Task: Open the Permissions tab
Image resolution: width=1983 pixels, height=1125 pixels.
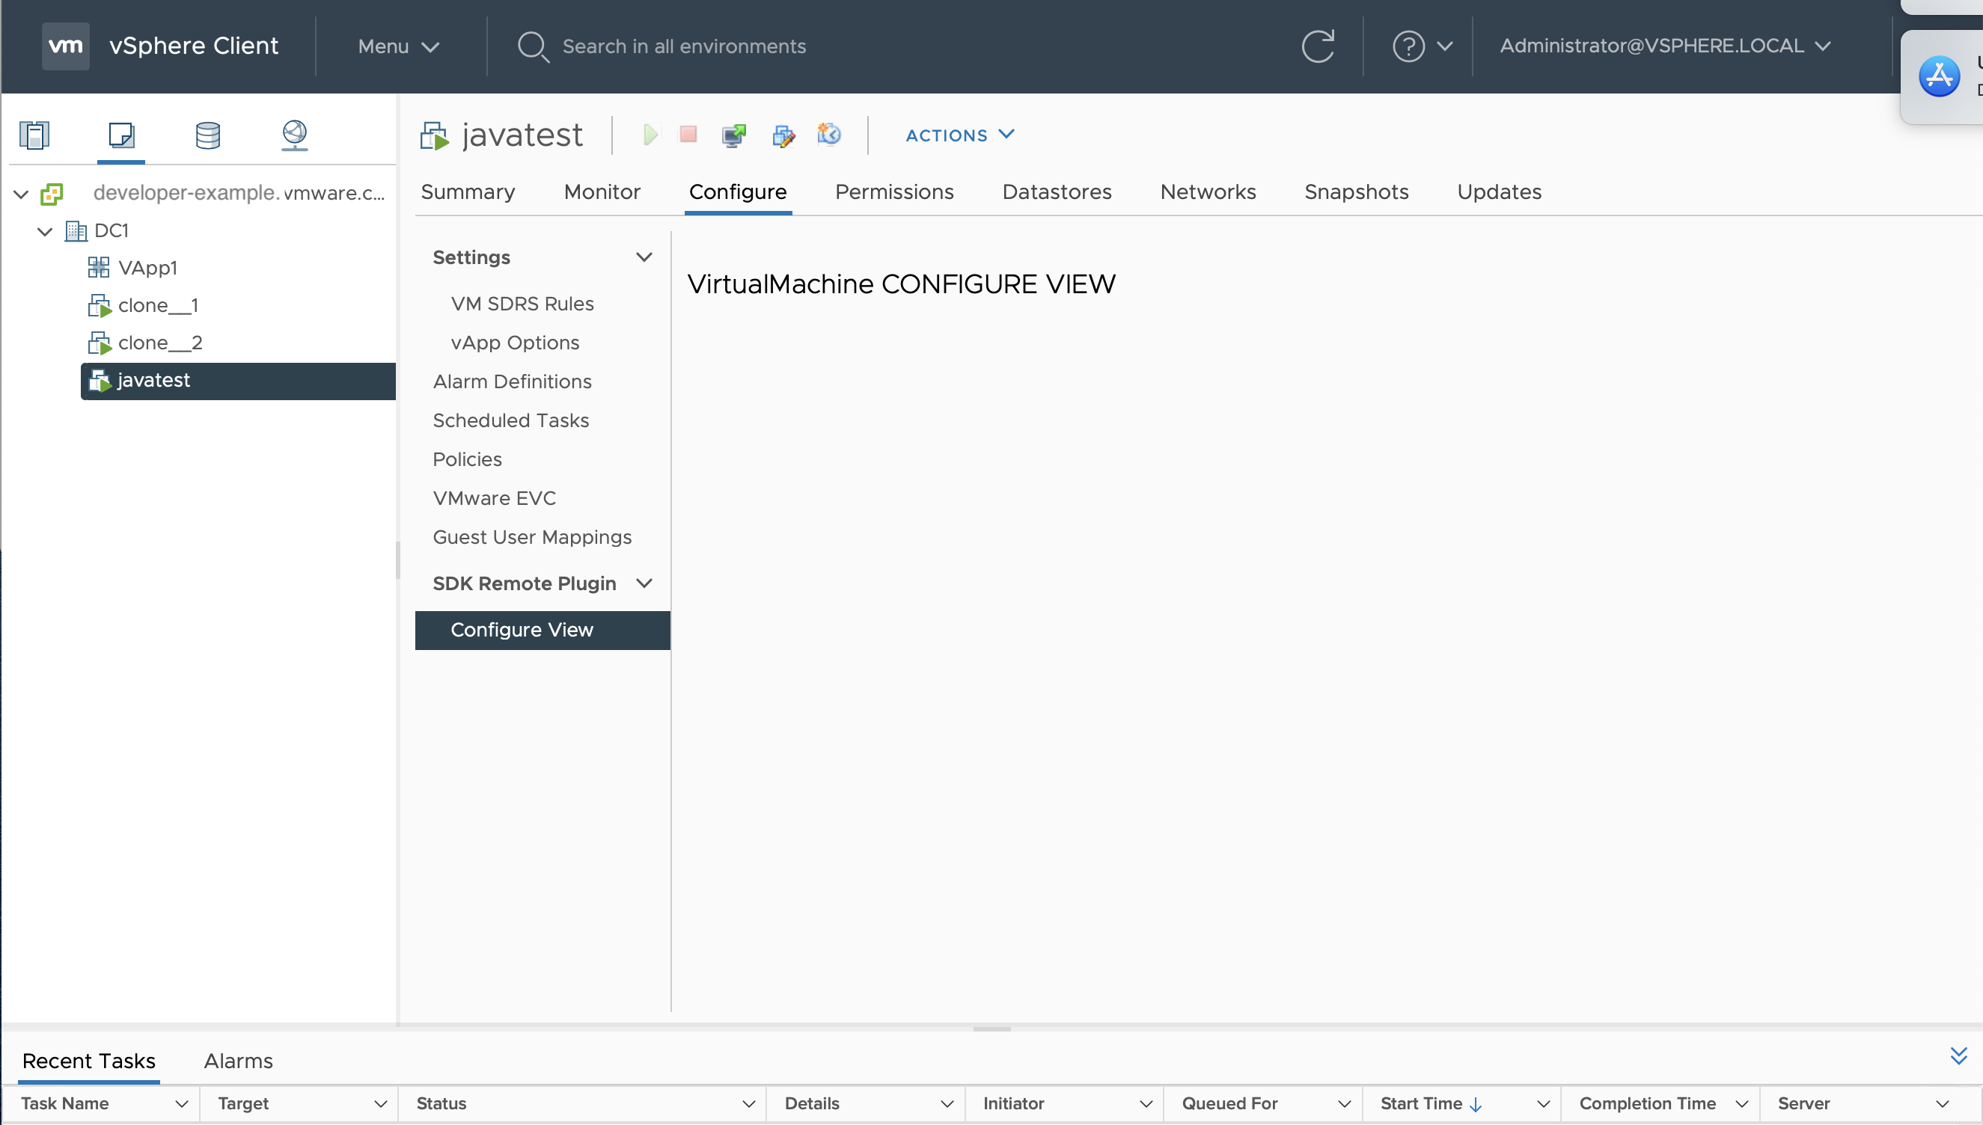Action: (894, 191)
